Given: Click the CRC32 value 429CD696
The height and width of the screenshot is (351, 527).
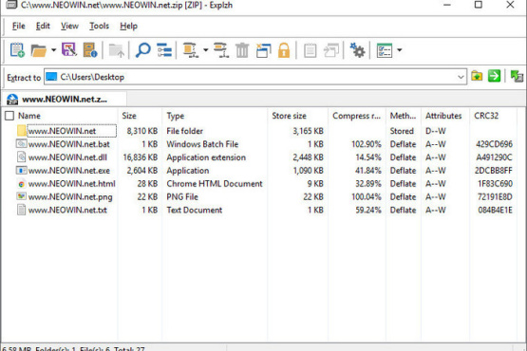Looking at the screenshot, I should tap(494, 144).
